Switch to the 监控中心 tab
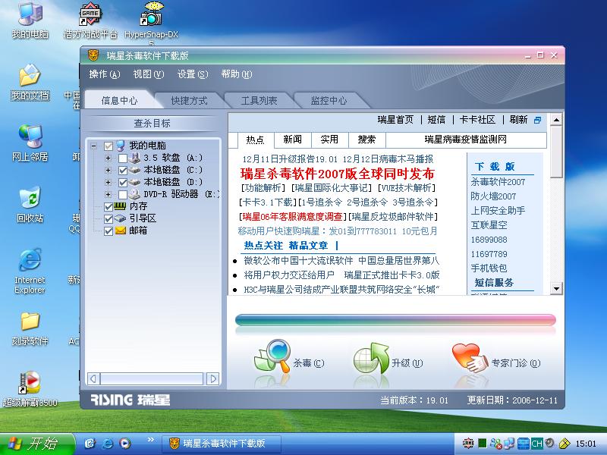Viewport: 607px width, 455px height. 329,101
